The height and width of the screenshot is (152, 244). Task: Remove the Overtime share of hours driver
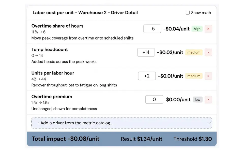coord(208,29)
